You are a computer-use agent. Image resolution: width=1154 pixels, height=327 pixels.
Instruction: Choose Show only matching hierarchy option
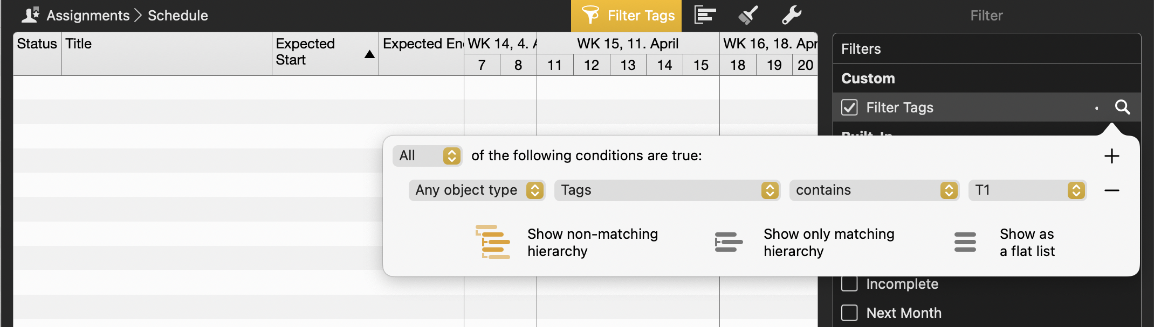729,242
